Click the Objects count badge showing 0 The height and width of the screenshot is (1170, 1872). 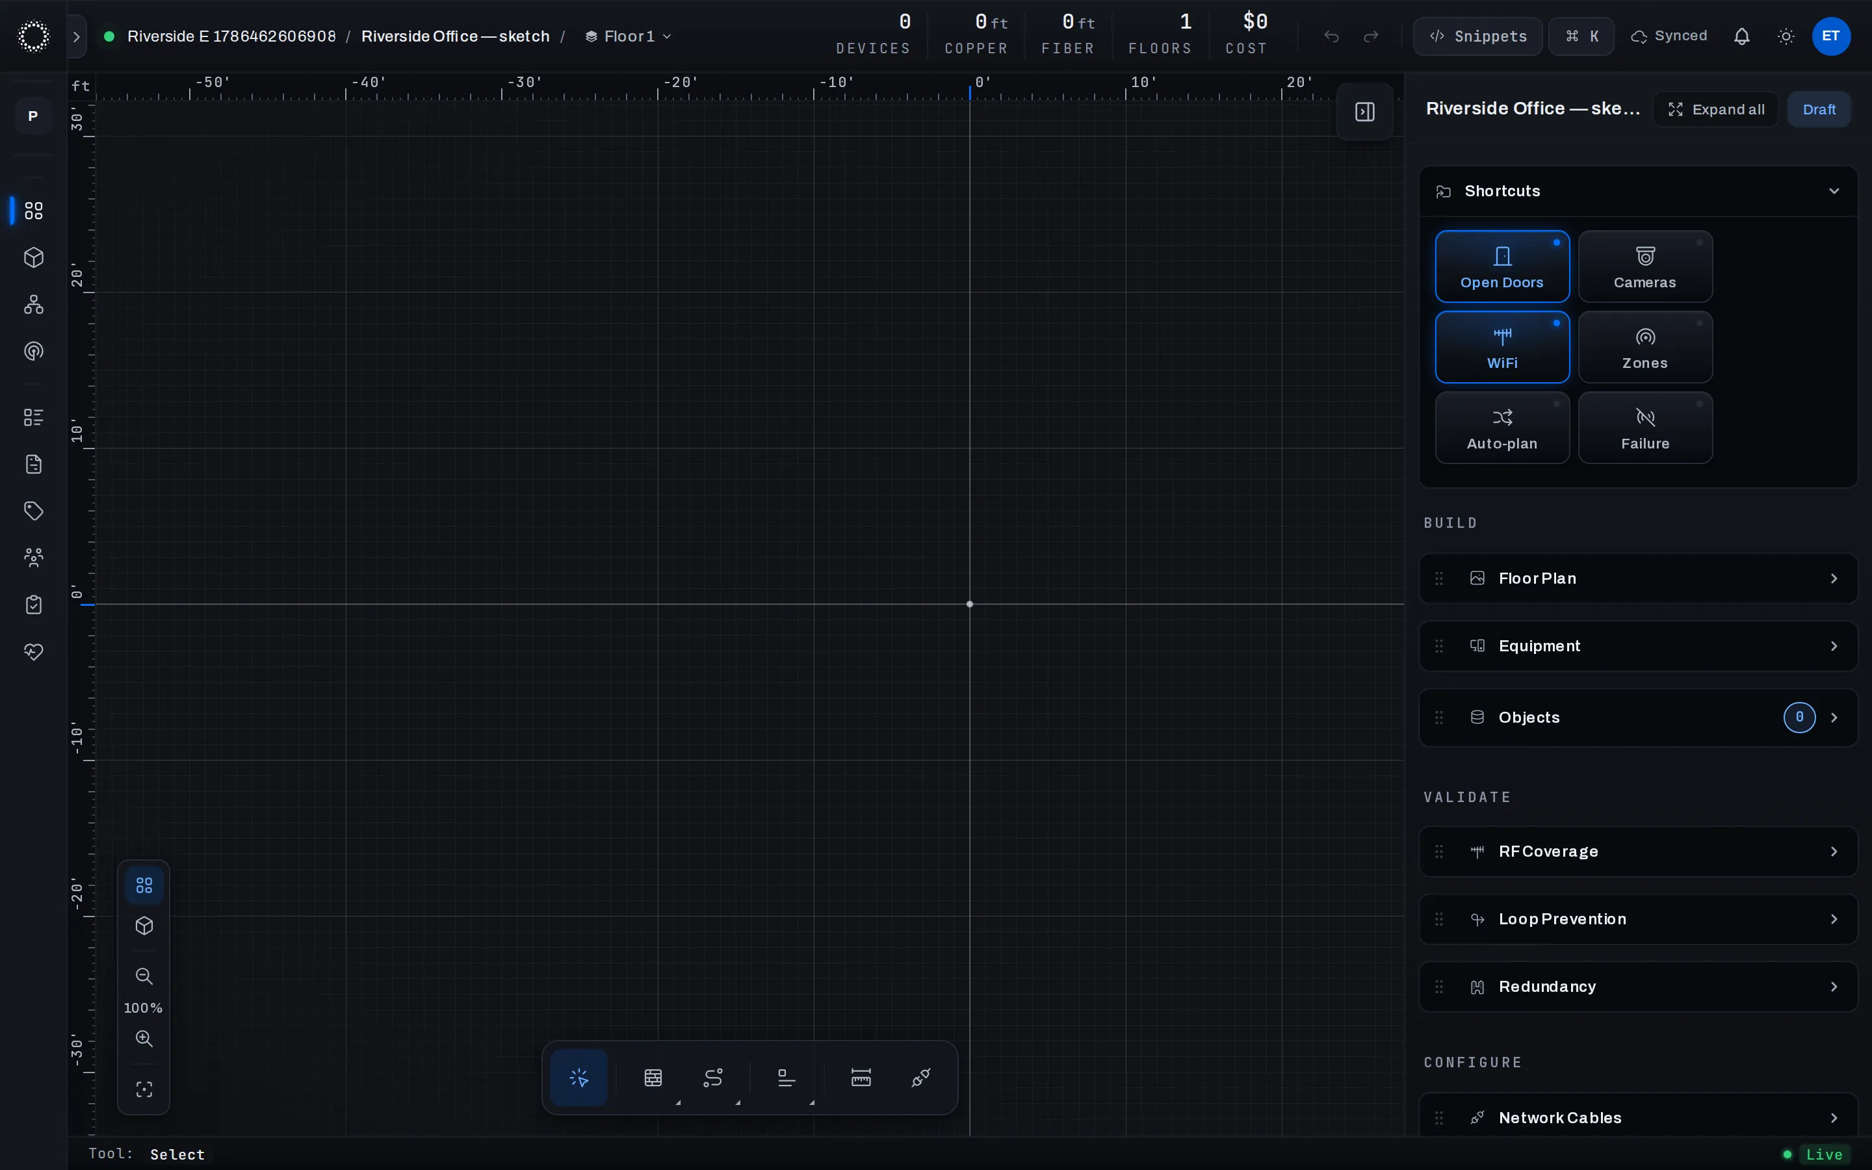(1799, 718)
